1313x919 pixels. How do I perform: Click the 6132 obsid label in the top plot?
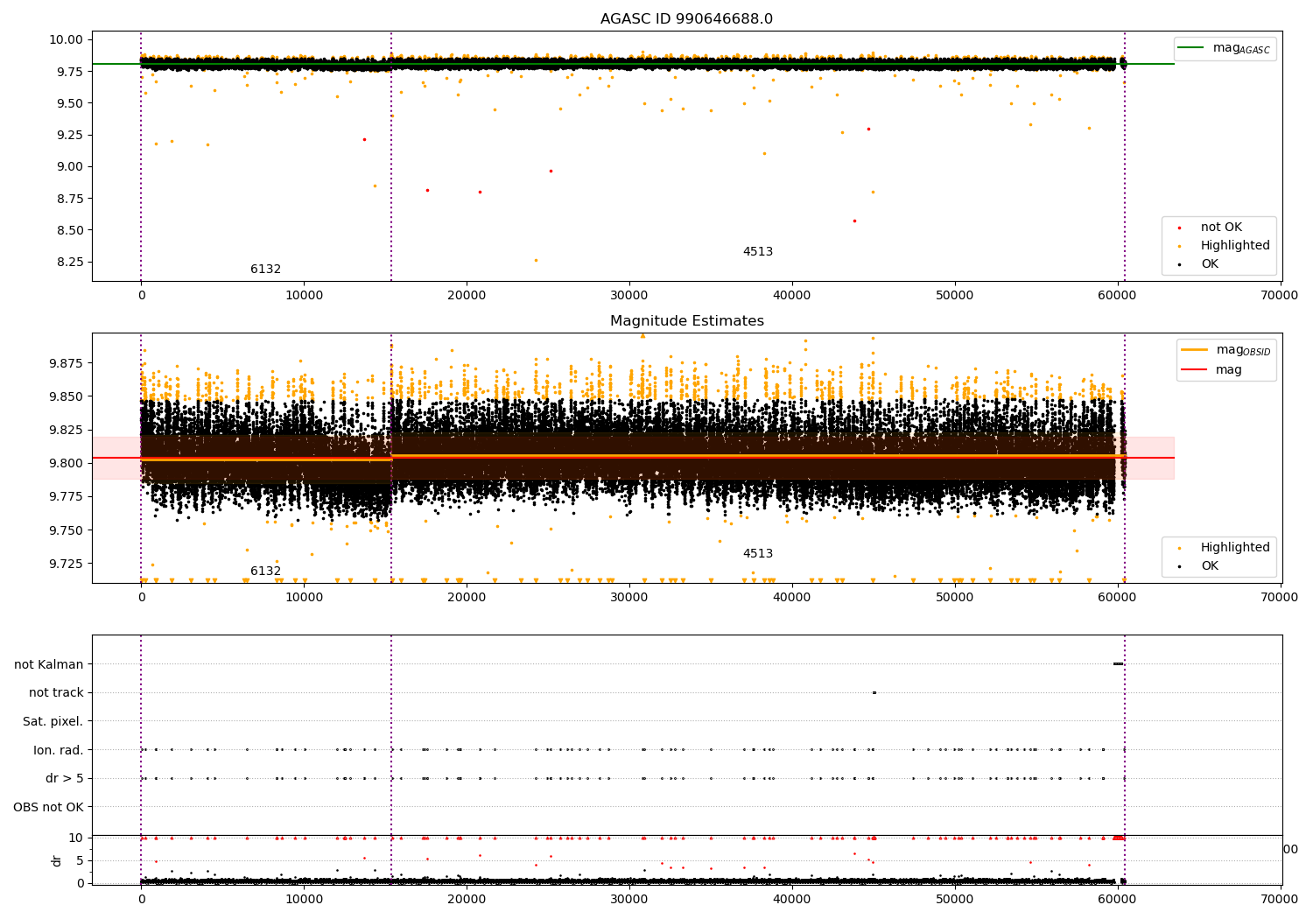point(266,270)
